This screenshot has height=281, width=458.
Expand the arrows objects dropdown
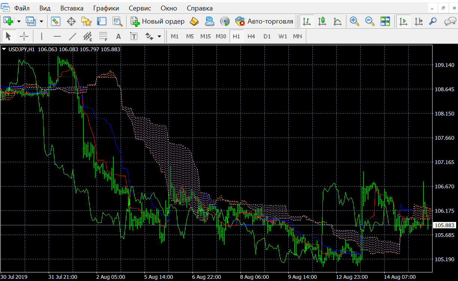[160, 36]
